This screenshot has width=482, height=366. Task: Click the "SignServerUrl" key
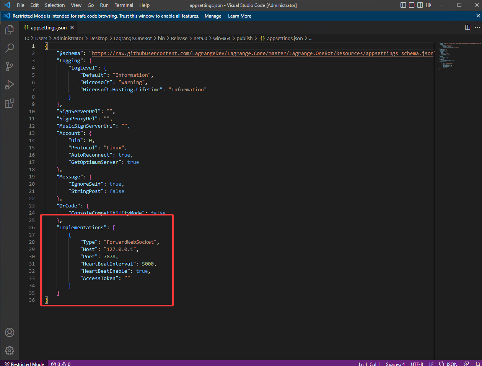click(78, 111)
